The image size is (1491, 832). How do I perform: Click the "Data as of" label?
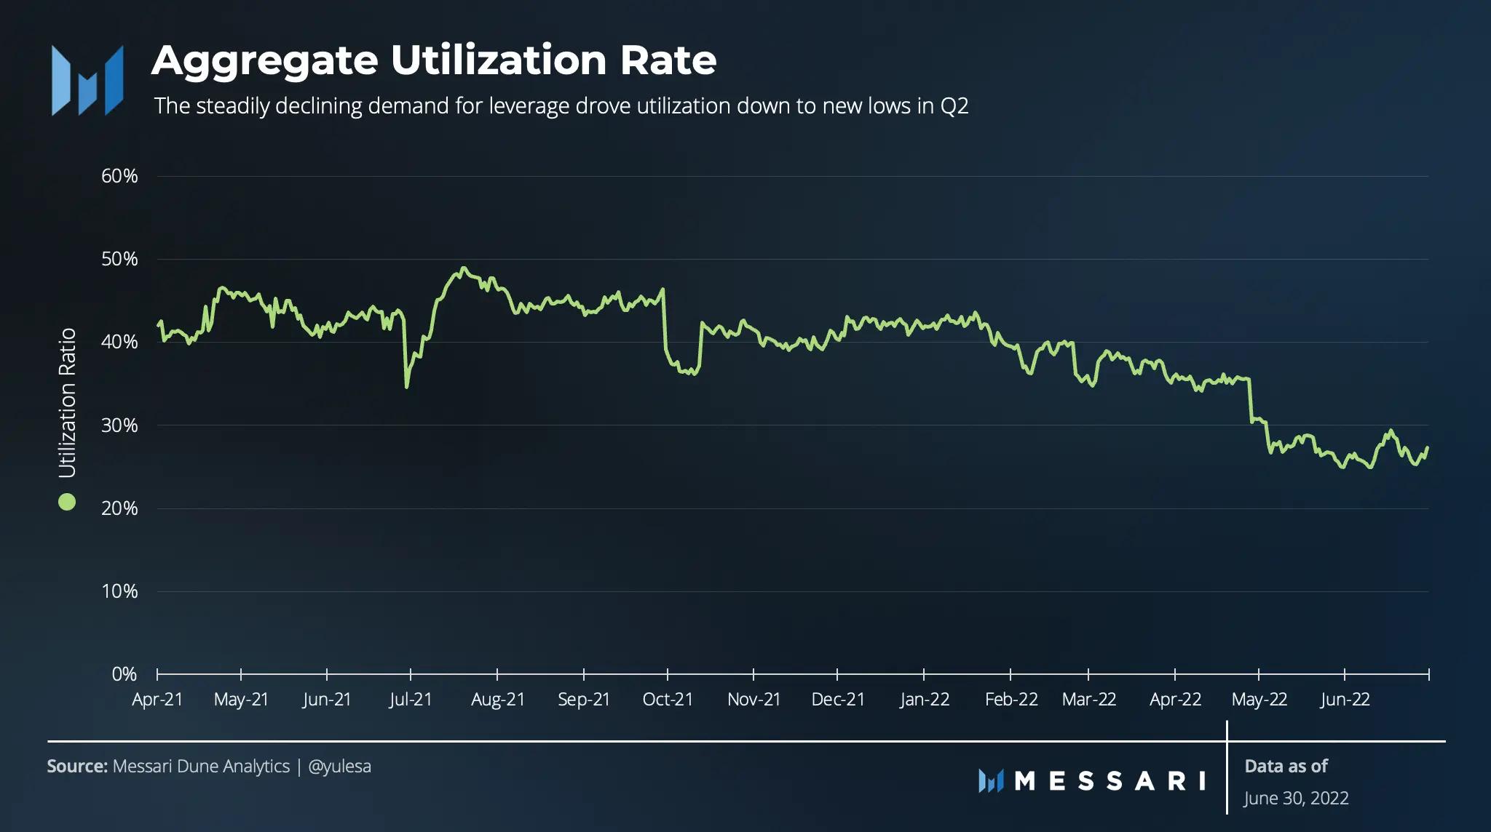click(x=1286, y=766)
